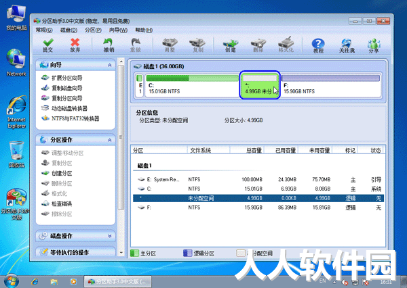407x288 pixels.
Task: Open the 帮助(H) menu
Action: [x=144, y=30]
